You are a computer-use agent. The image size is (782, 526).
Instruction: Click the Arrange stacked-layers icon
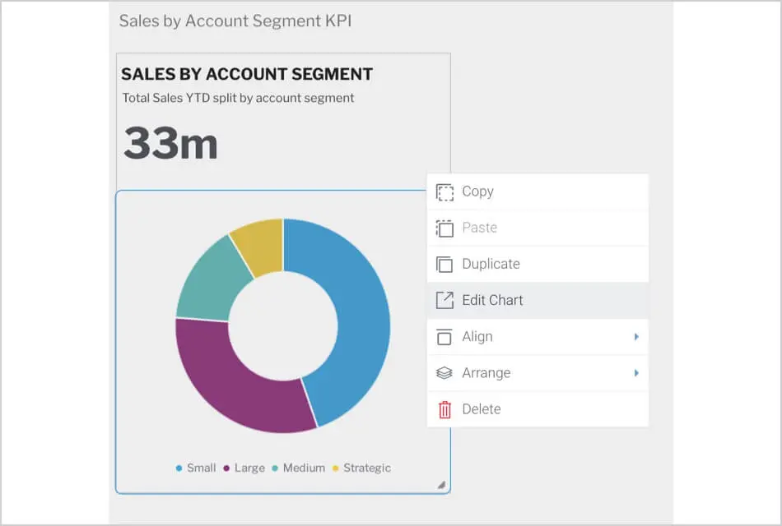445,373
